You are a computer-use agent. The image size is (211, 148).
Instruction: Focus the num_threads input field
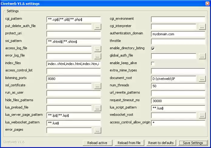click(178, 86)
